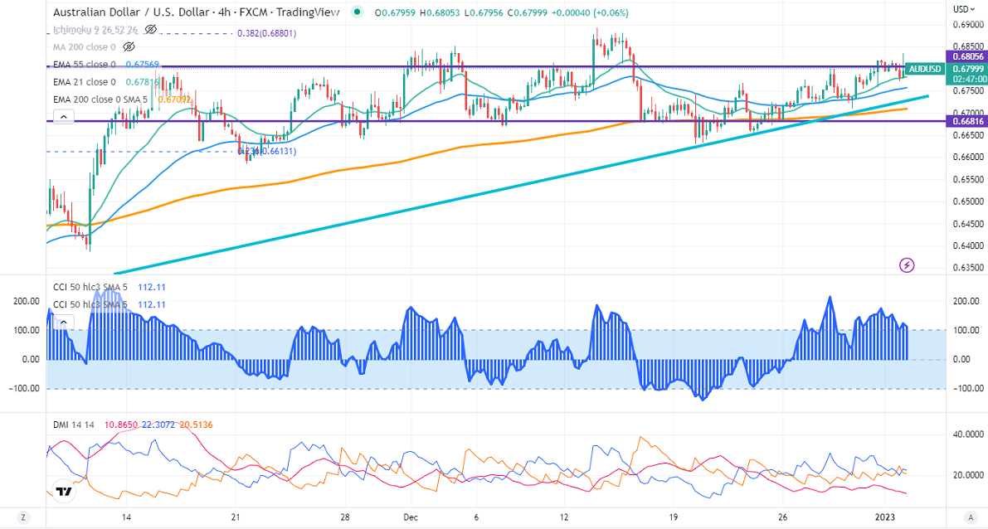Click the 0.65000 price axis level
Image resolution: width=988 pixels, height=529 pixels.
click(x=968, y=201)
